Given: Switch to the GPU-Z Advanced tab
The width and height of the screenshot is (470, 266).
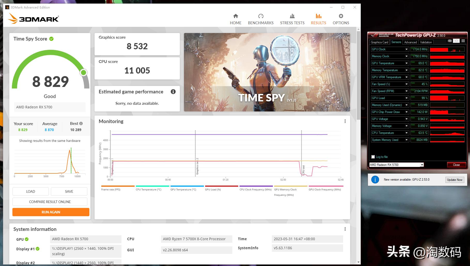Looking at the screenshot, I should tap(410, 42).
